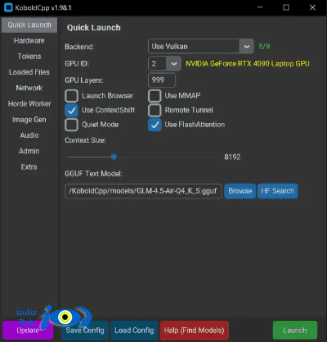
Task: Open the Backend dropdown showing Use Vulkan
Action: (x=201, y=46)
